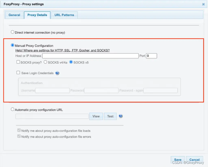Focus the automatic proxy configuration URL field
Screen dimensions: 208x167
pyautogui.click(x=52, y=116)
